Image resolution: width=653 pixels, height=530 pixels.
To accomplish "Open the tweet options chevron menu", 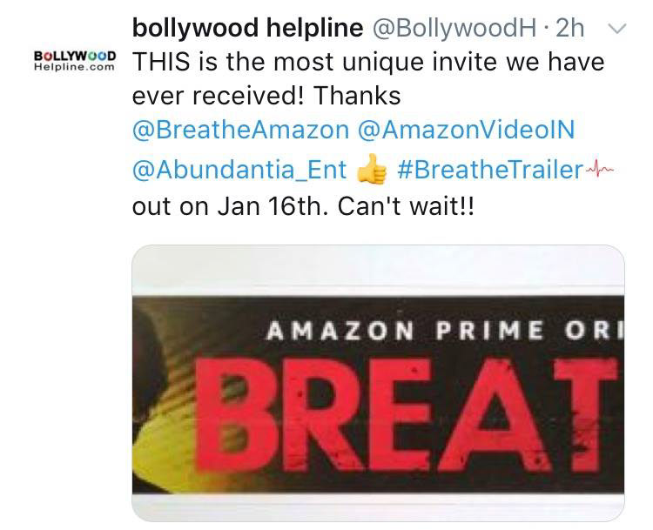I will coord(616,29).
